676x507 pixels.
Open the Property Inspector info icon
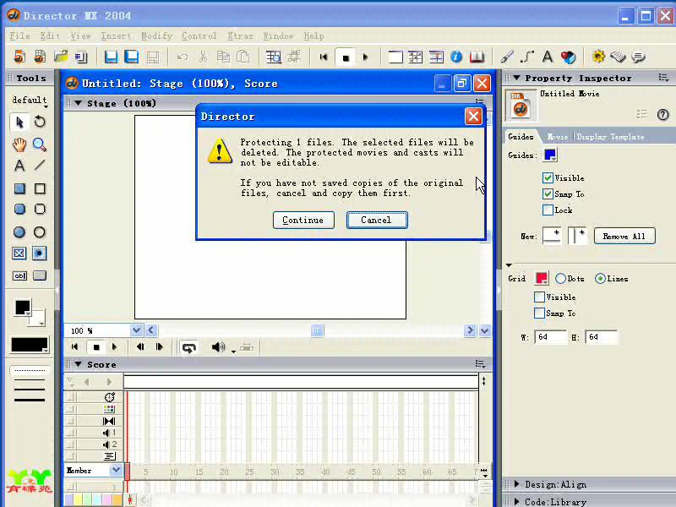point(456,57)
